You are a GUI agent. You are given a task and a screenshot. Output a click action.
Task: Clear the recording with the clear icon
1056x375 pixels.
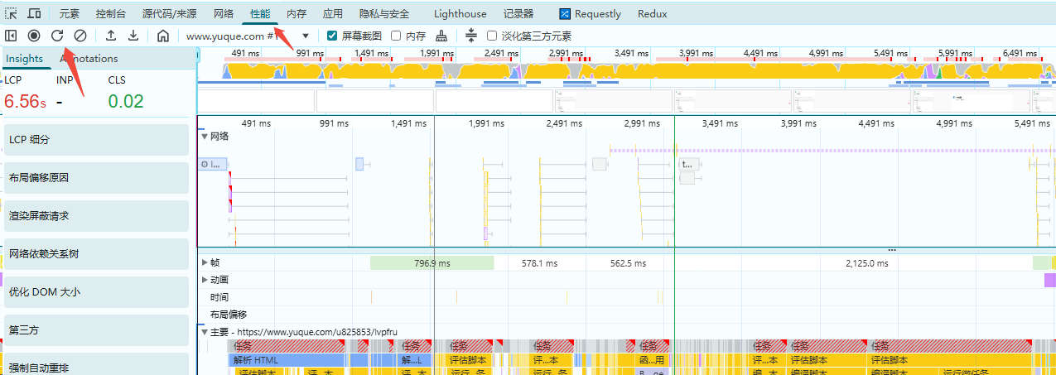pos(80,36)
